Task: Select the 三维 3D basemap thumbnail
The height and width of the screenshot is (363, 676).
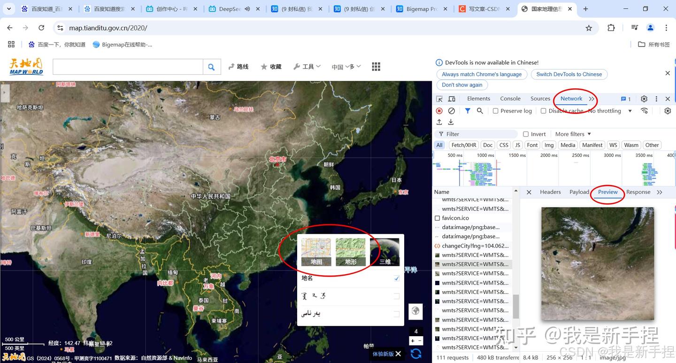Action: 385,252
